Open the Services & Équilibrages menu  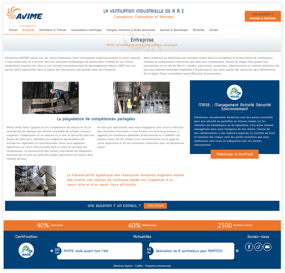(174, 30)
